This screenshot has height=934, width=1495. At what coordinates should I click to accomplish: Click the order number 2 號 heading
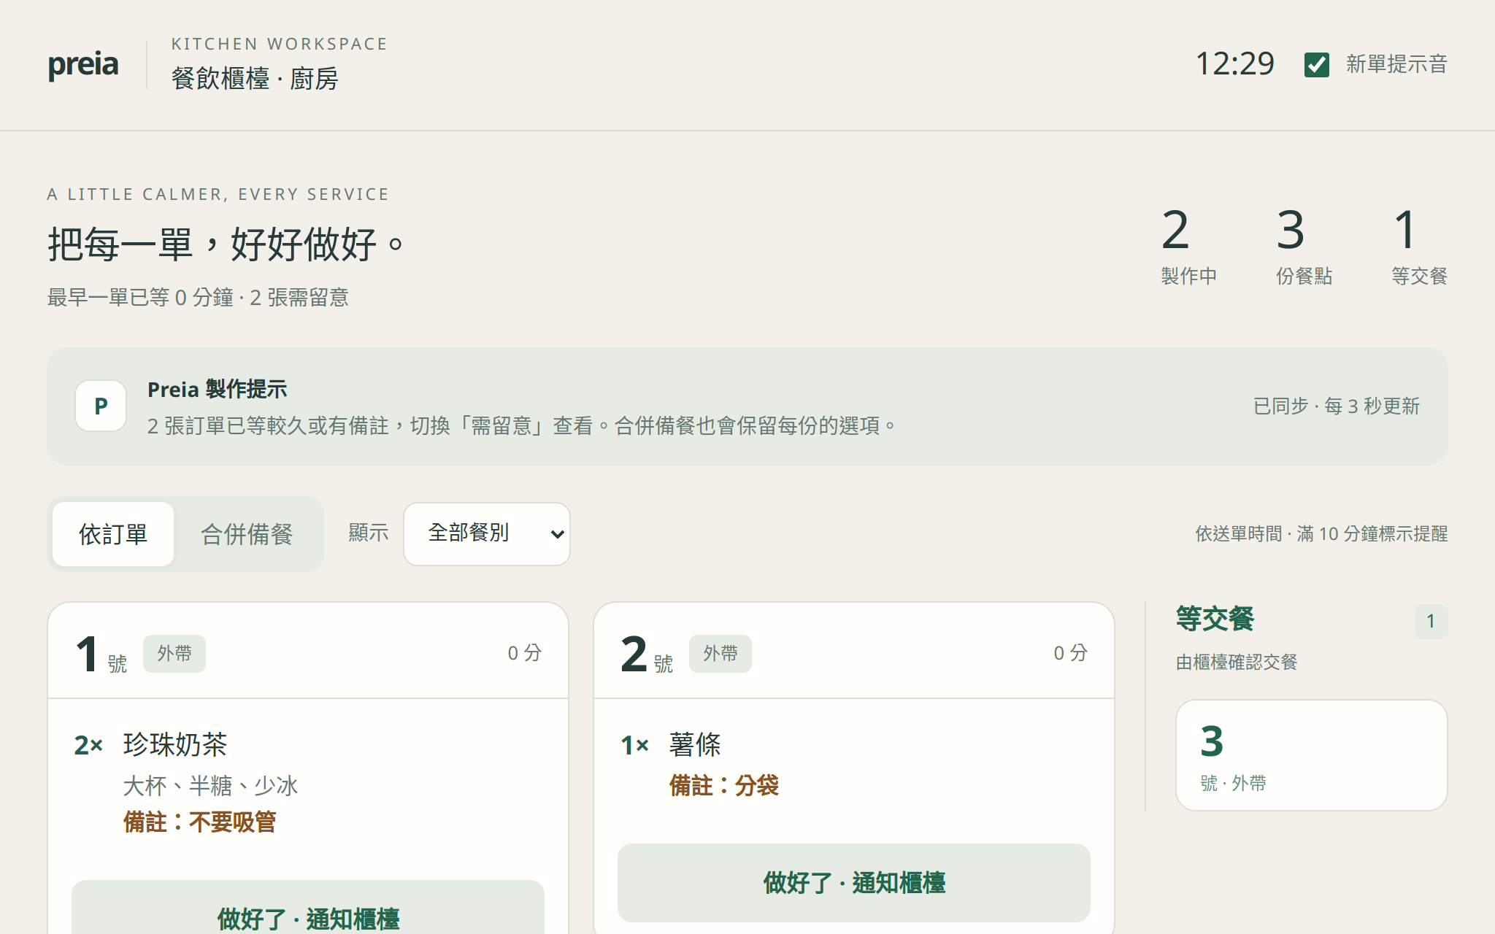647,655
